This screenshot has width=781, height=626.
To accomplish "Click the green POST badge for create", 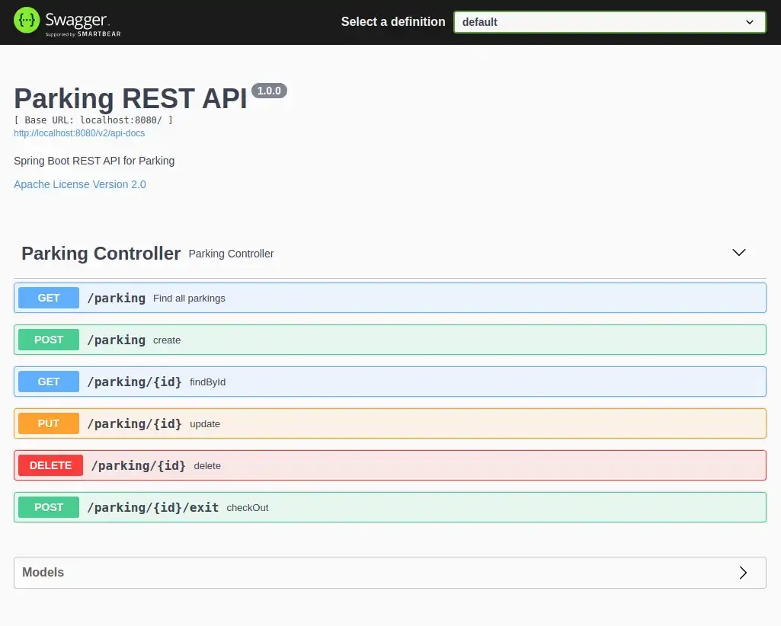I will [x=49, y=340].
